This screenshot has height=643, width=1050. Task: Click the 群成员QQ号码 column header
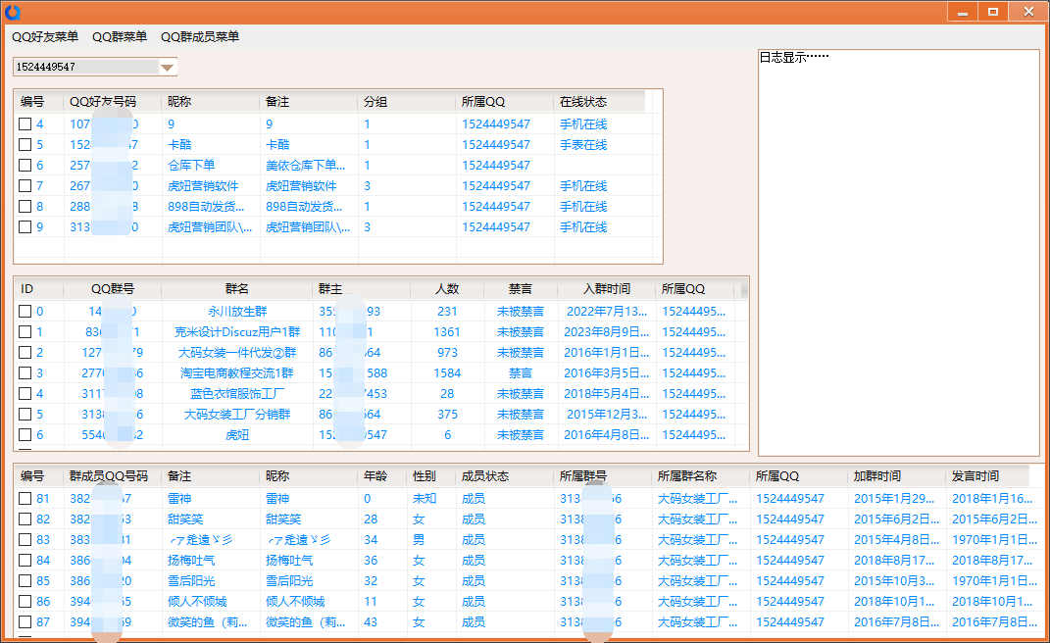[113, 476]
